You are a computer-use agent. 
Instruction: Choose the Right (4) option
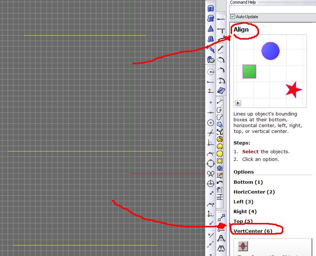[245, 212]
